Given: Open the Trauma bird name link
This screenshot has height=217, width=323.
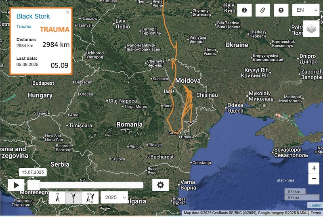Looking at the screenshot, I should pyautogui.click(x=24, y=27).
